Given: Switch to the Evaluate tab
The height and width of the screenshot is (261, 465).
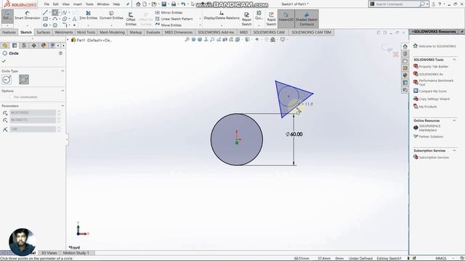Looking at the screenshot, I should click(153, 32).
